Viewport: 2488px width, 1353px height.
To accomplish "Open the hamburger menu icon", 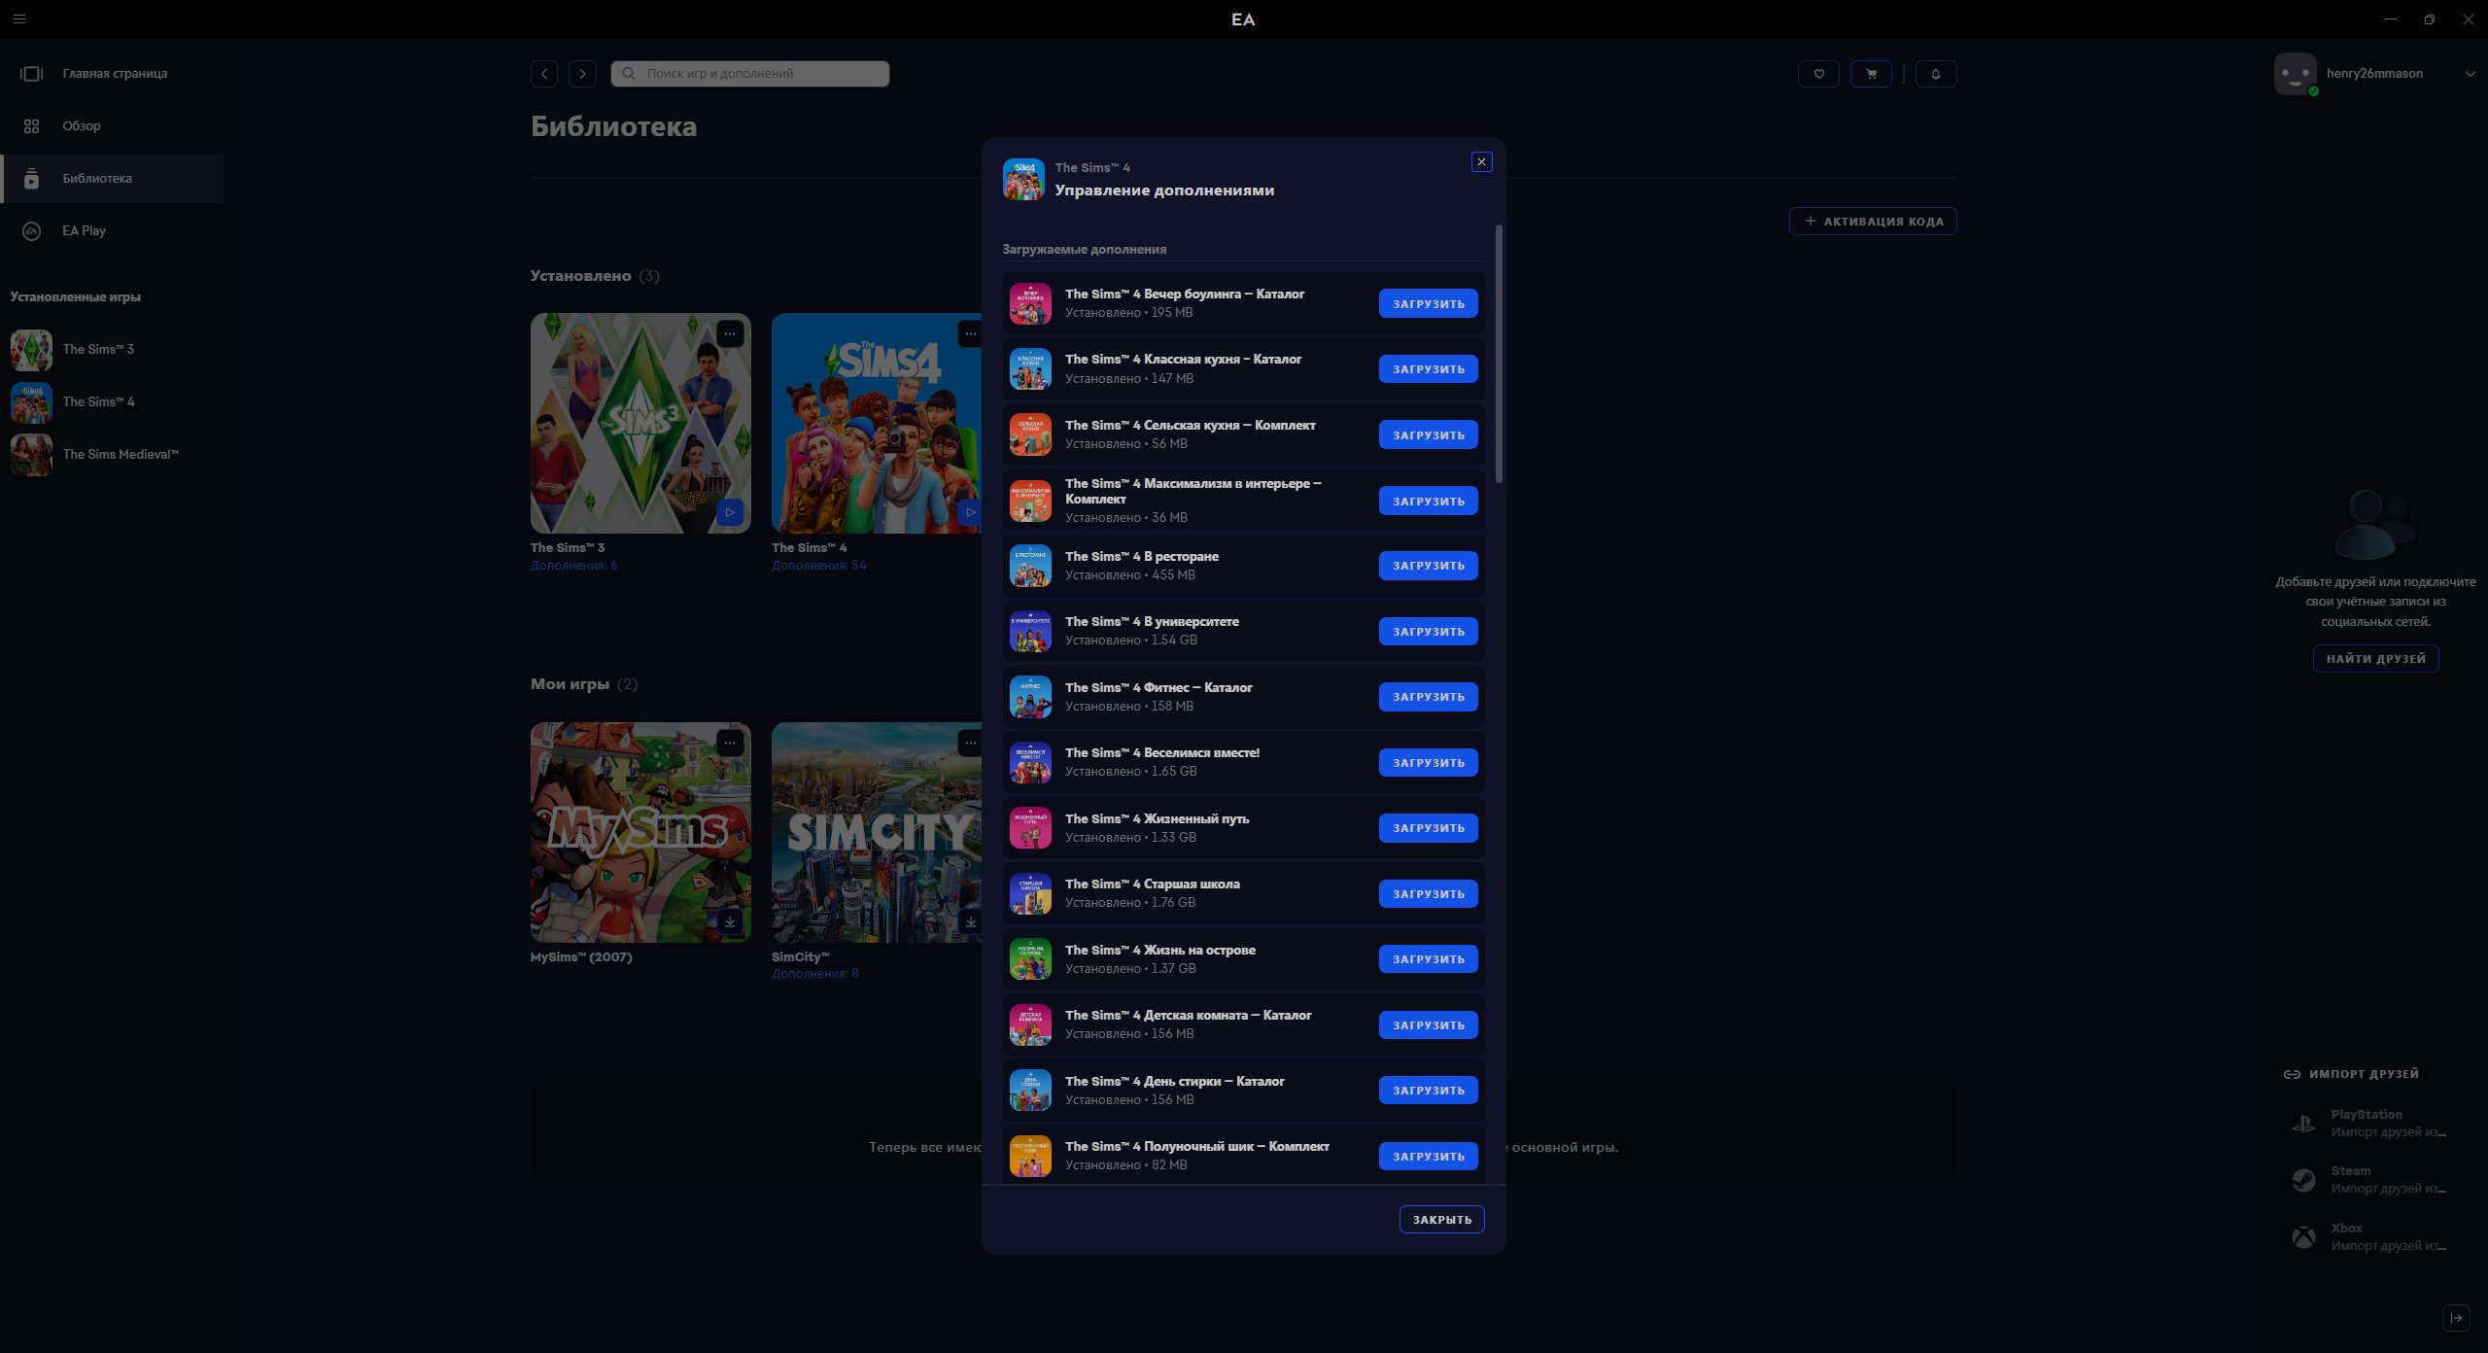I will coord(19,18).
